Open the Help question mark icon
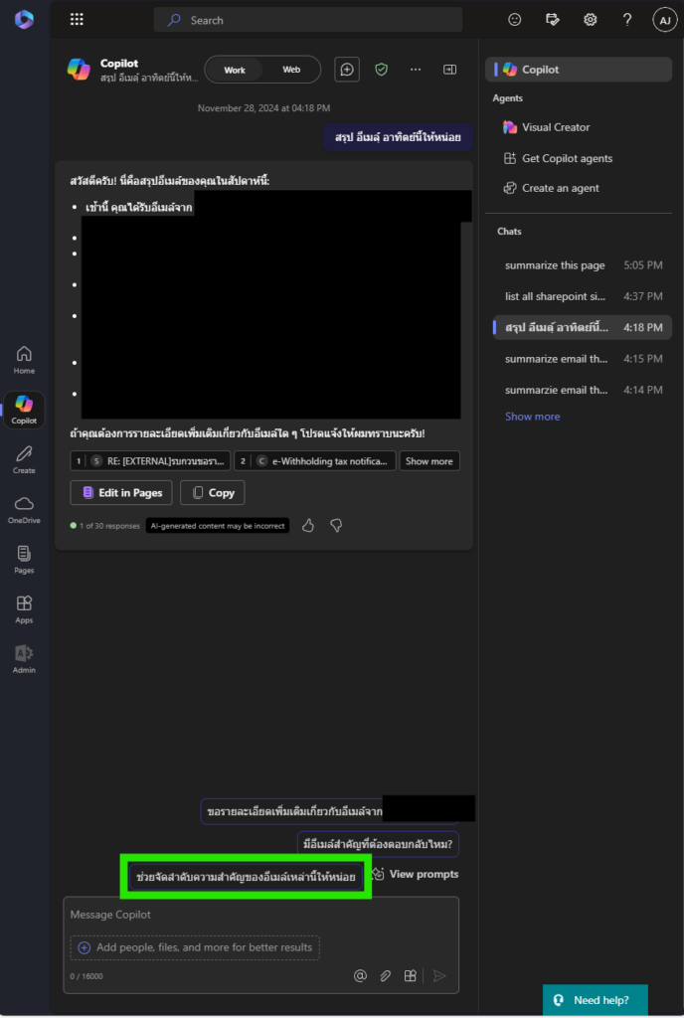This screenshot has height=1018, width=684. coord(627,20)
